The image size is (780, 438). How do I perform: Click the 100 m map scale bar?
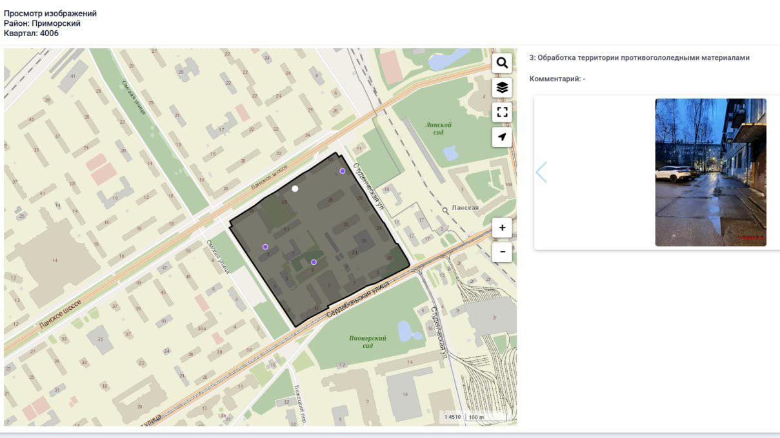click(485, 417)
